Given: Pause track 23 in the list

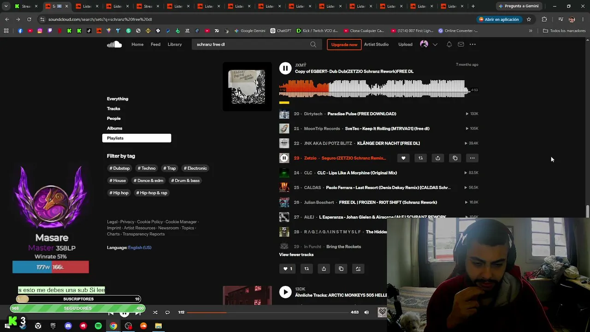Looking at the screenshot, I should 284,158.
